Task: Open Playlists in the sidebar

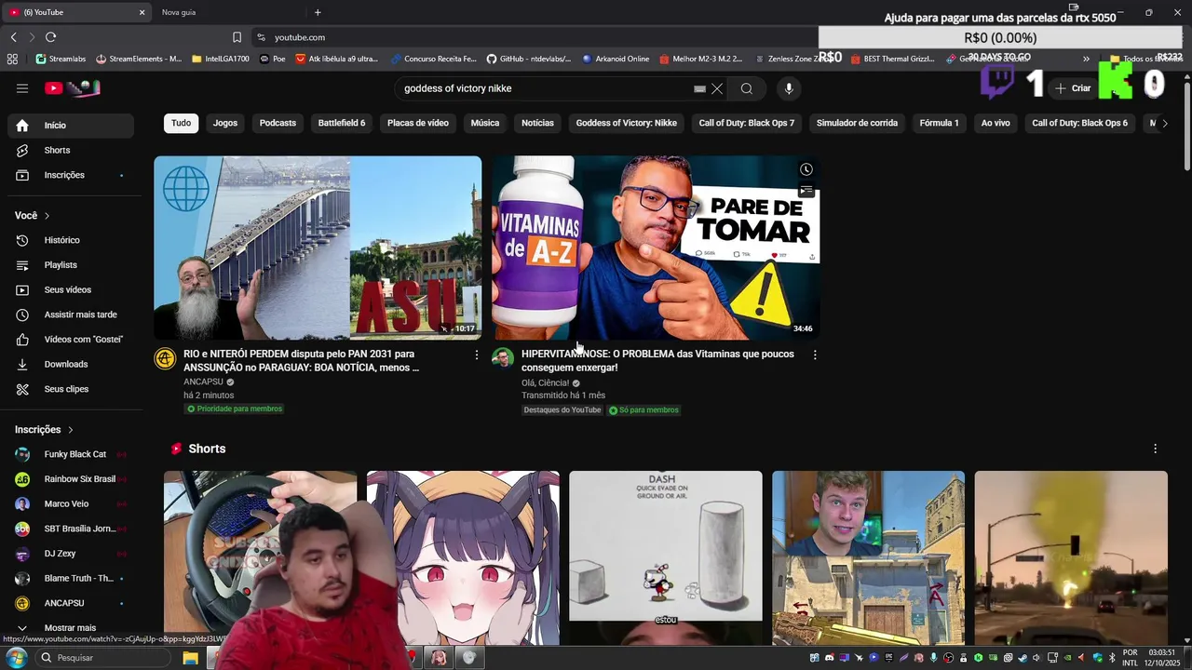Action: point(71,265)
